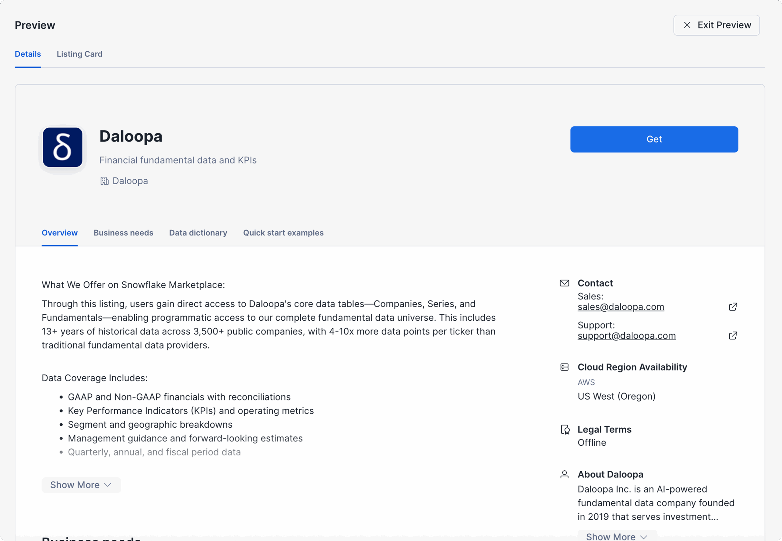This screenshot has height=541, width=782.
Task: Click the envelope Contact icon
Action: coord(565,283)
